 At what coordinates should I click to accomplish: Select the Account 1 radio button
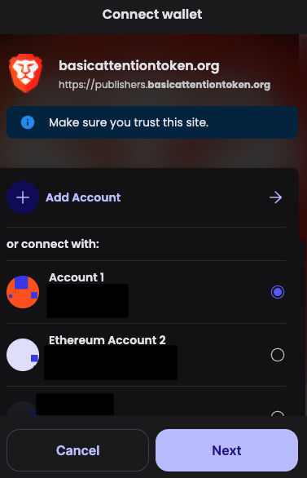coord(278,292)
